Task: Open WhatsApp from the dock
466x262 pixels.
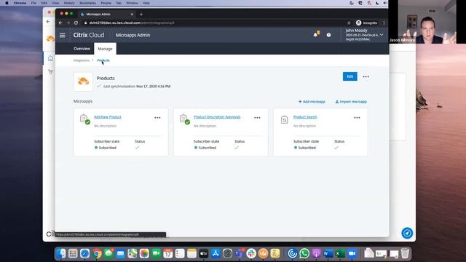Action: tap(304, 253)
